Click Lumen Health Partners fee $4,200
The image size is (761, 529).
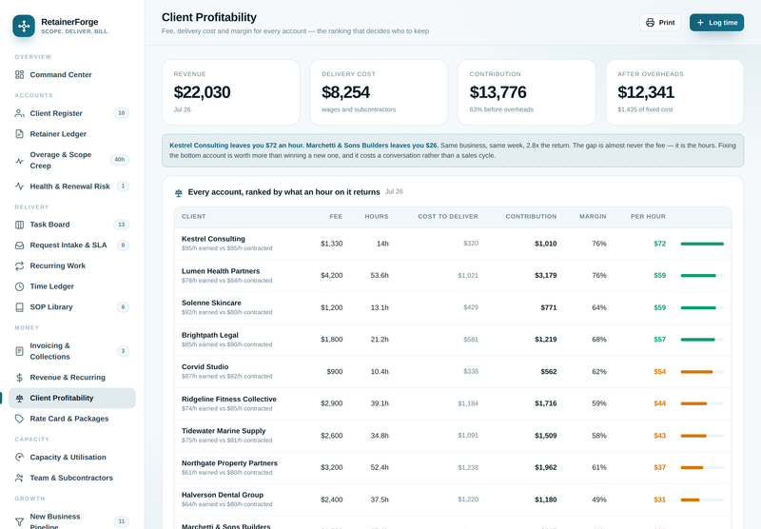coord(331,276)
